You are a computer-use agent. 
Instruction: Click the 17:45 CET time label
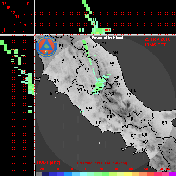(155, 45)
